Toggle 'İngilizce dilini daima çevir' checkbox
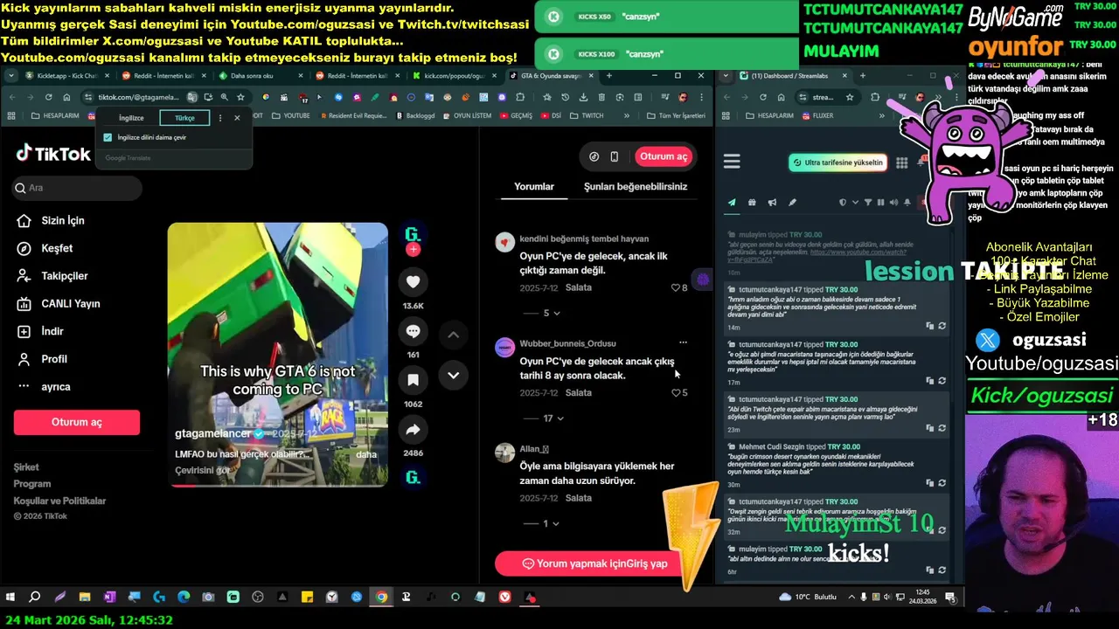This screenshot has width=1119, height=629. (108, 137)
